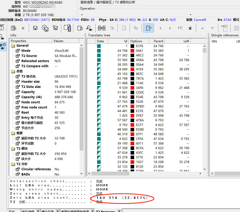240x212 pixels.
Task: Click the info page icon in left sidebar
Action: [x=2, y=27]
